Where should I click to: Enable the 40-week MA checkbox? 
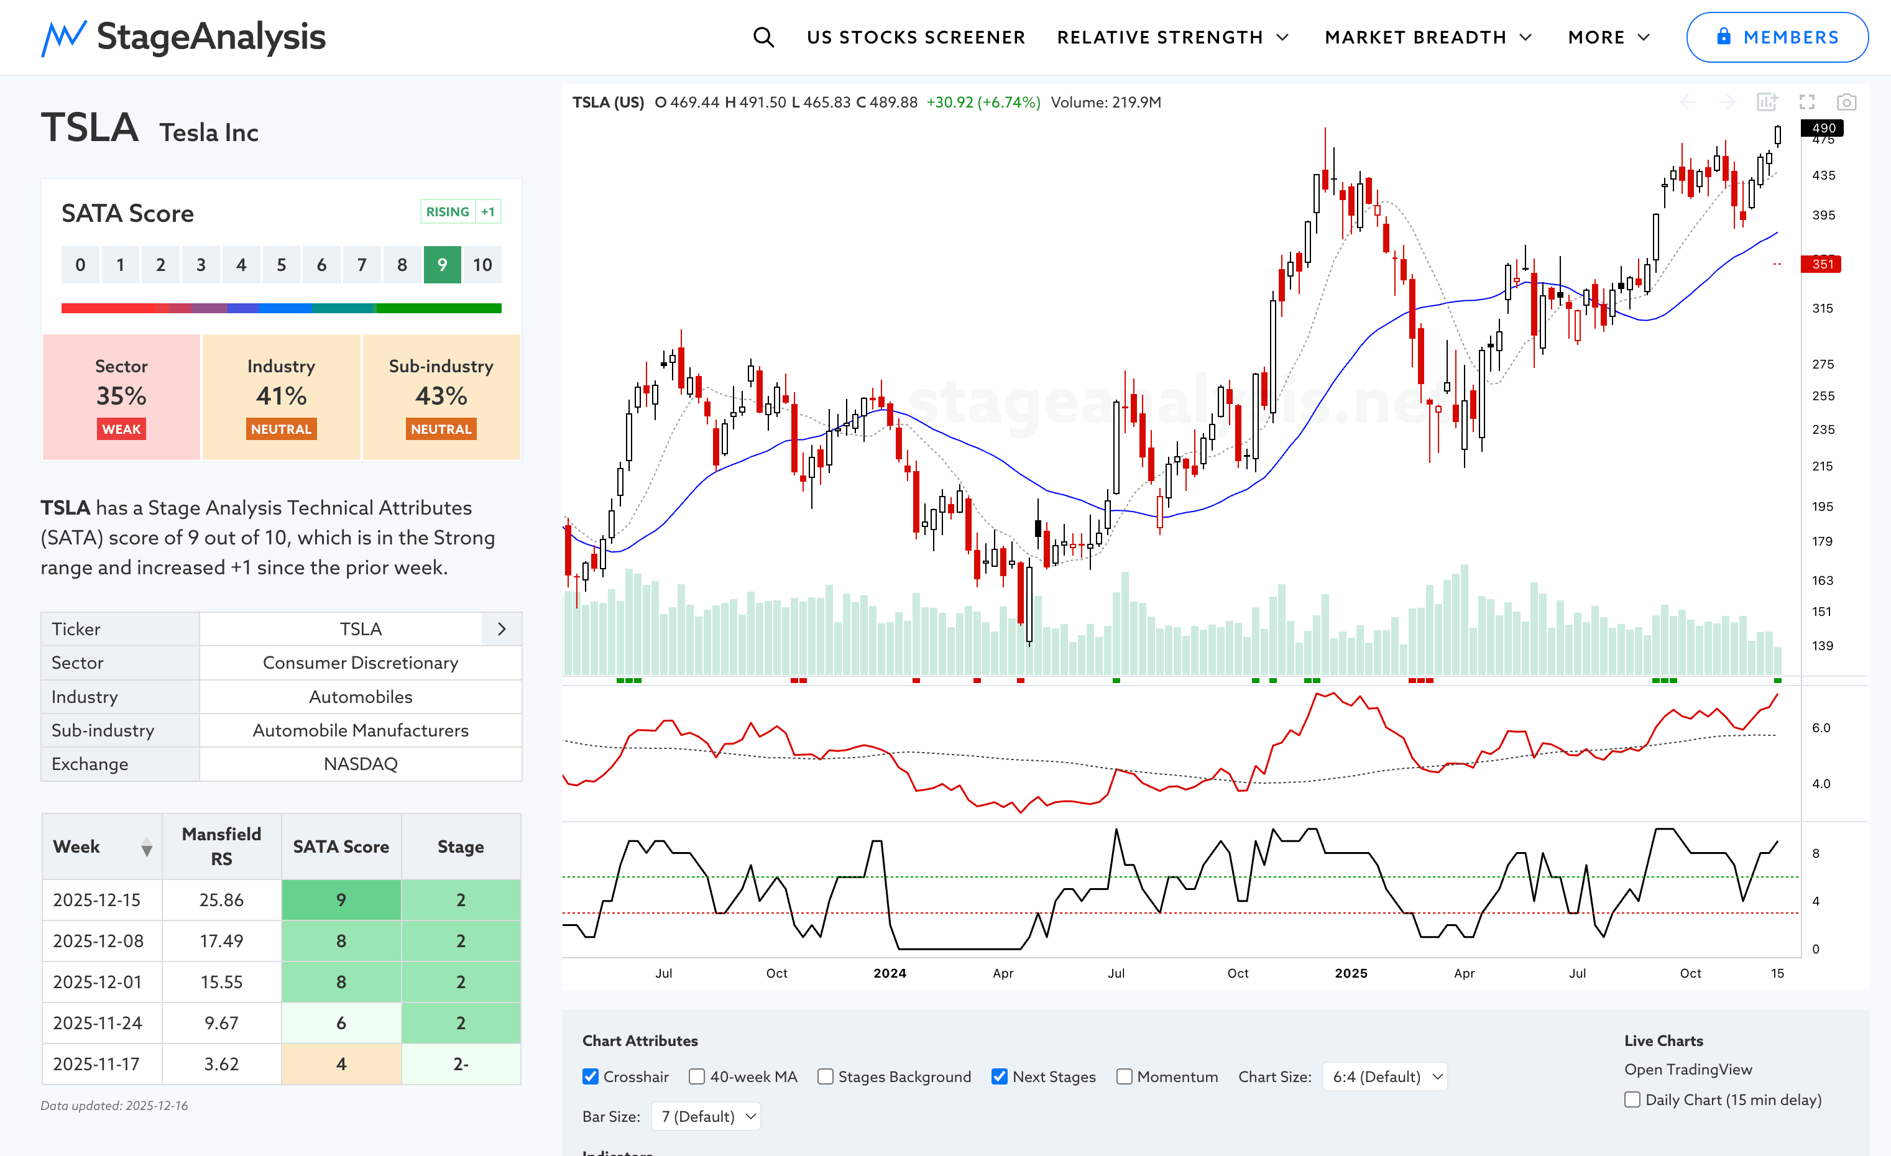click(697, 1076)
